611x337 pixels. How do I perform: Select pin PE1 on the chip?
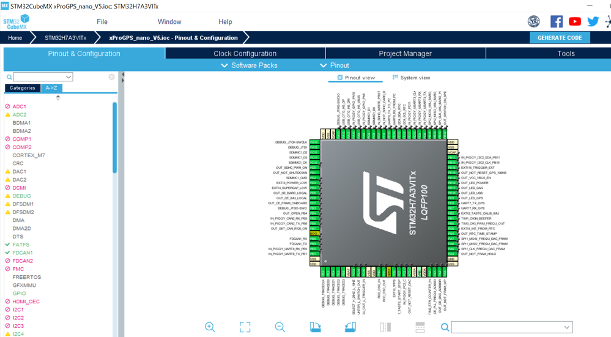[314, 254]
